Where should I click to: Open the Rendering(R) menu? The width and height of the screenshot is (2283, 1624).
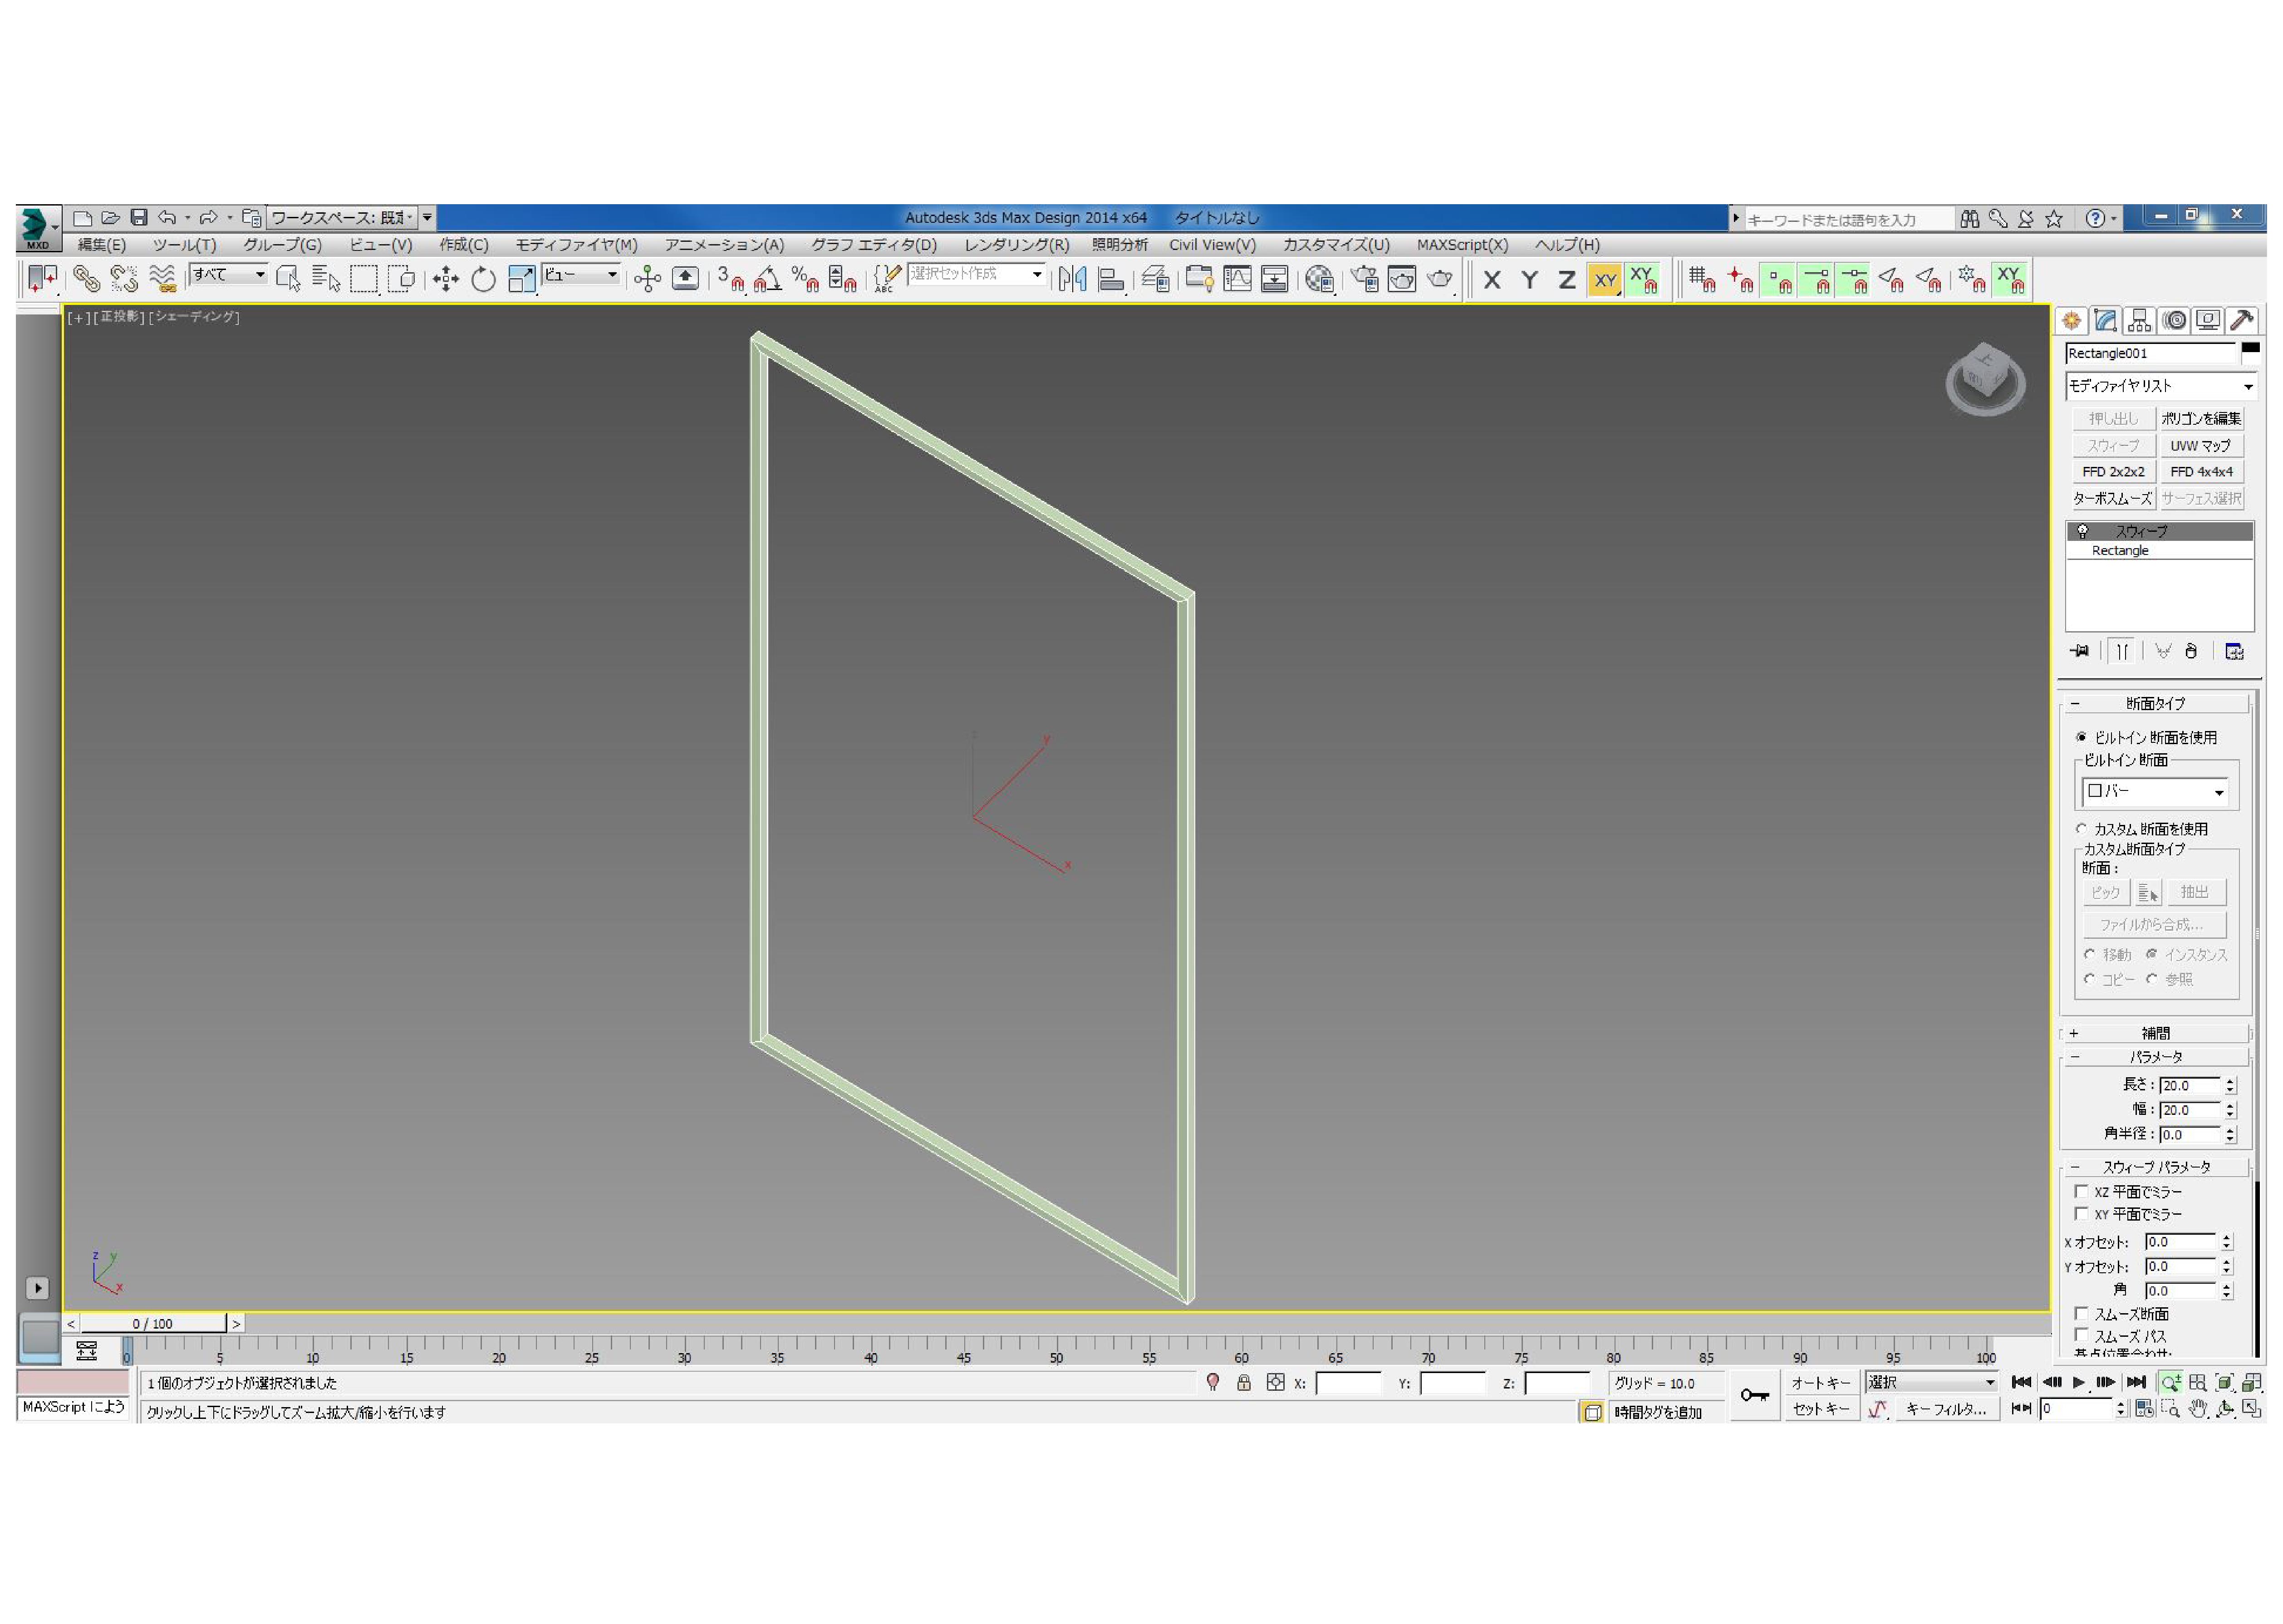point(1016,245)
